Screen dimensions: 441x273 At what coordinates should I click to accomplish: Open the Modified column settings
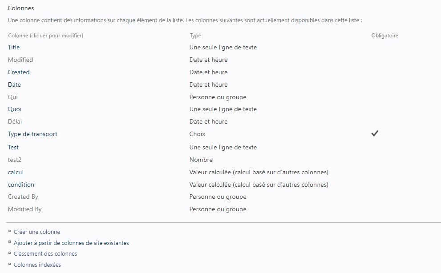coord(20,60)
